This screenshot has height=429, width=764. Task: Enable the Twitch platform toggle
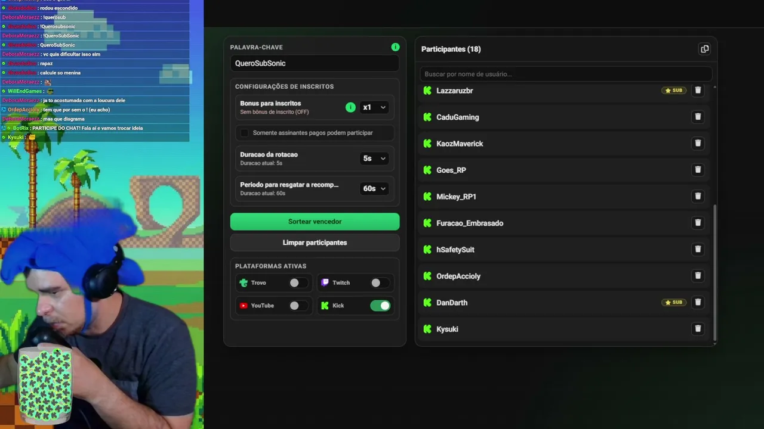pyautogui.click(x=380, y=283)
